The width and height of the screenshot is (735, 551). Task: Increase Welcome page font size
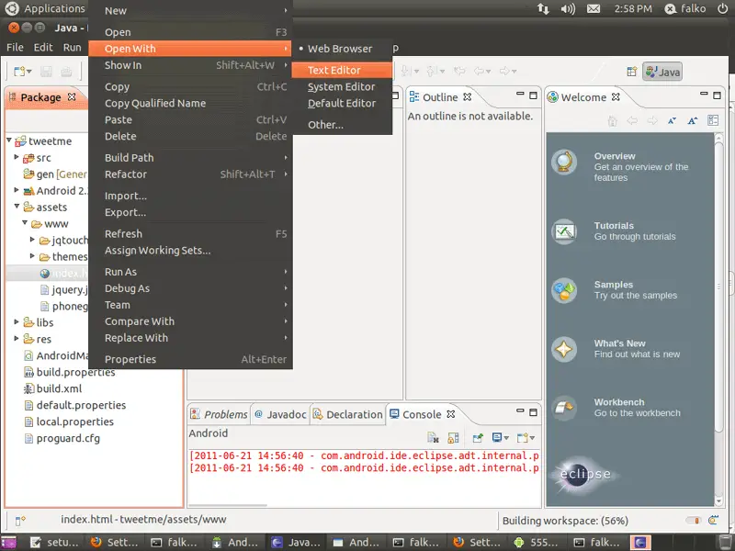(693, 121)
